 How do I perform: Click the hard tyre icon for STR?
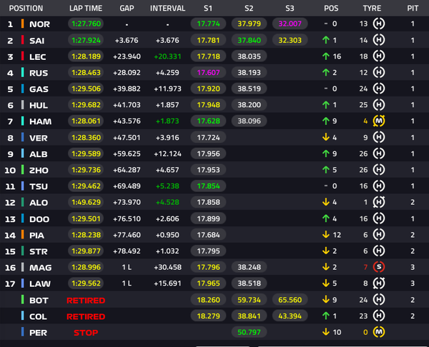(x=379, y=251)
